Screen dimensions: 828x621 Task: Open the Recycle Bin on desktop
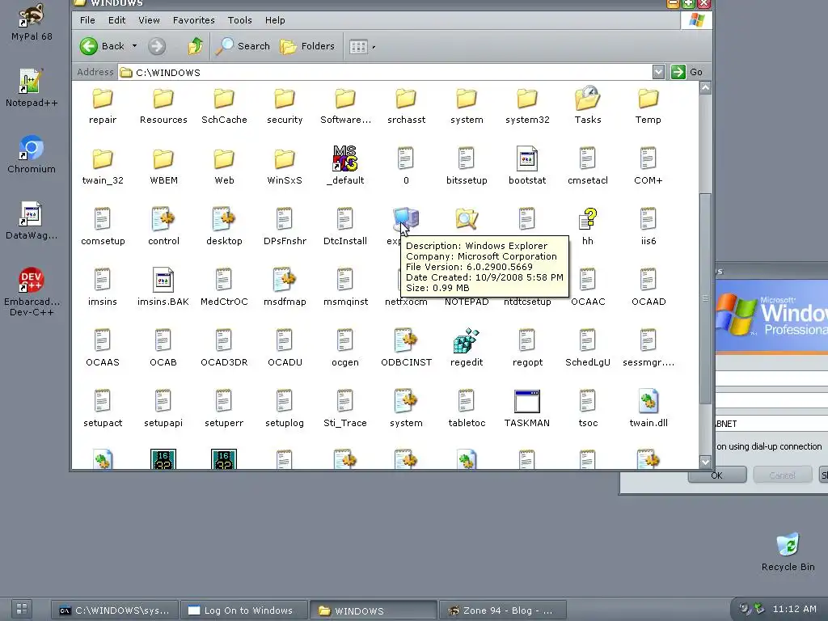(x=788, y=551)
